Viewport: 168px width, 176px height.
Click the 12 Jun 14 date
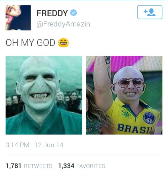coord(49,145)
